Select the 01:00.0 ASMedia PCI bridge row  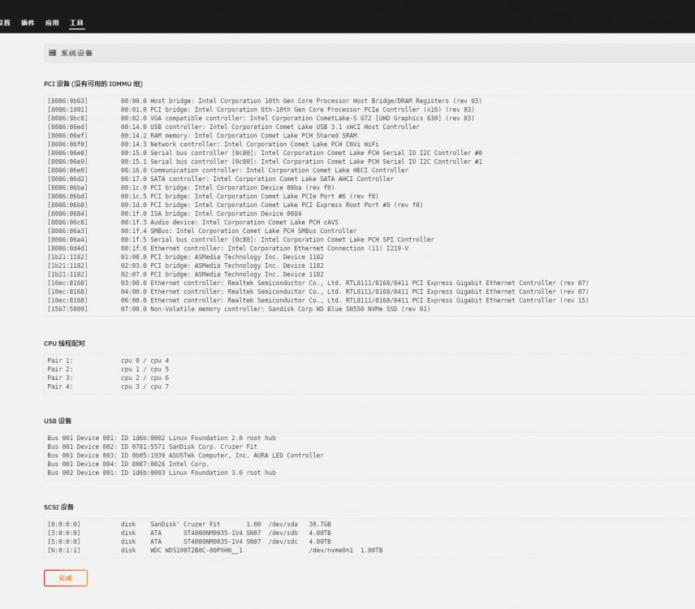(185, 257)
